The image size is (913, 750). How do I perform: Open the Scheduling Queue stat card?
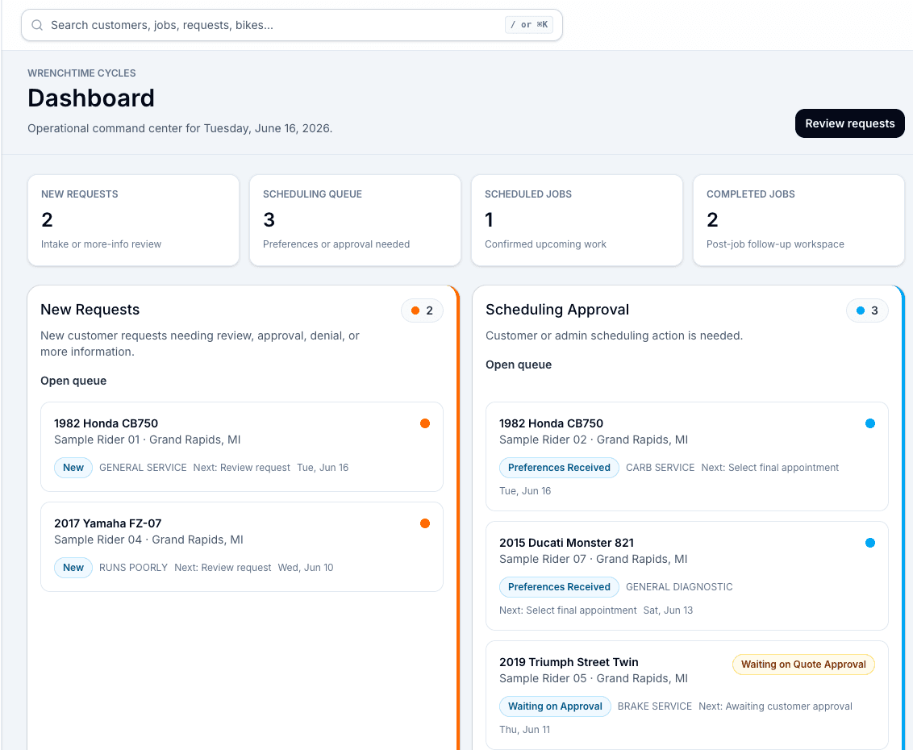coord(355,220)
